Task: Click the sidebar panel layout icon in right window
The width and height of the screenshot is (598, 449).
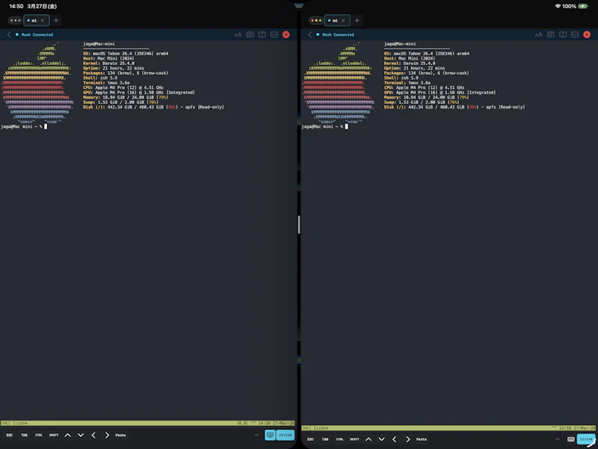Action: click(x=551, y=34)
